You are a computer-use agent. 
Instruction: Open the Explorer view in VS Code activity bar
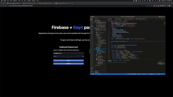click(92, 19)
